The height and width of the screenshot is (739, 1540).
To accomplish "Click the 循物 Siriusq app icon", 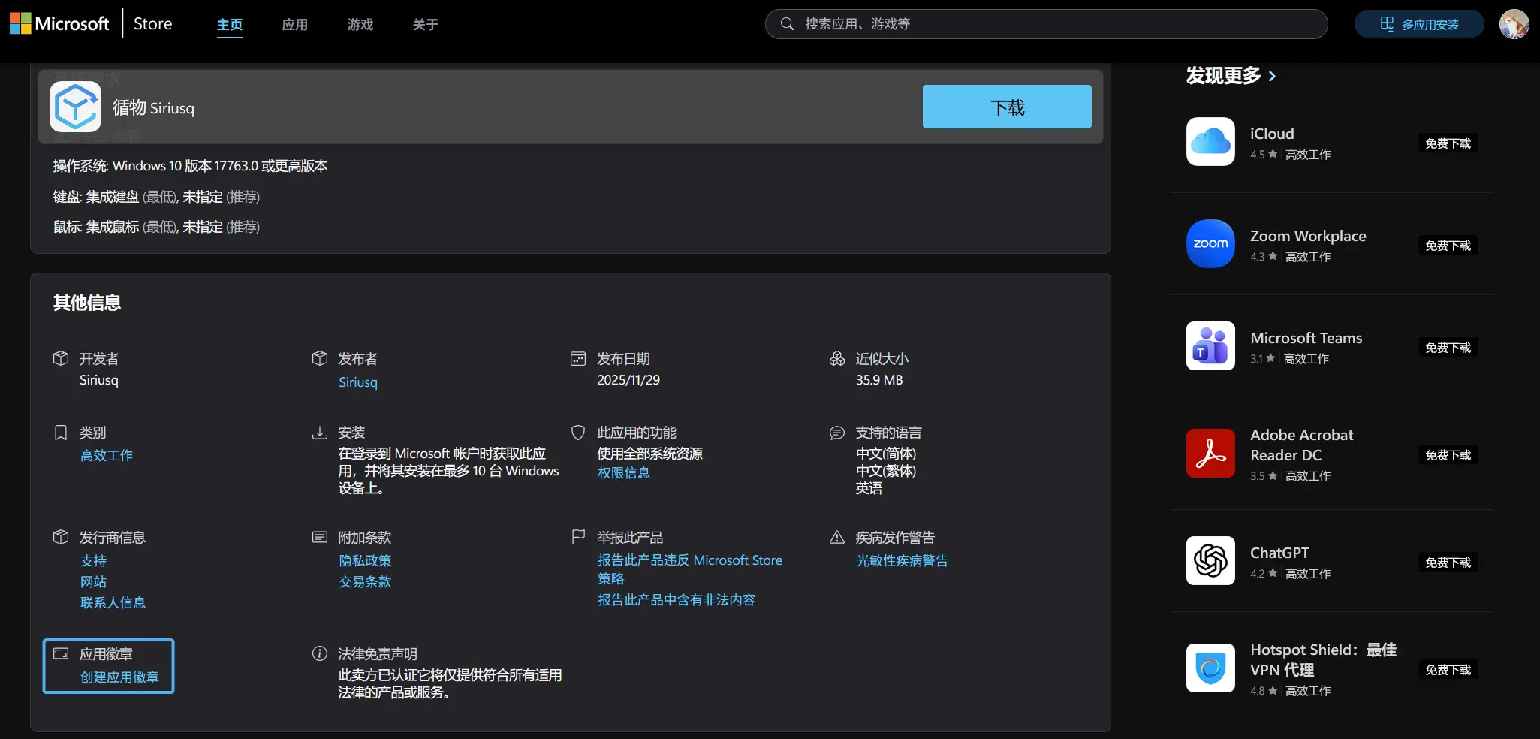I will point(74,107).
